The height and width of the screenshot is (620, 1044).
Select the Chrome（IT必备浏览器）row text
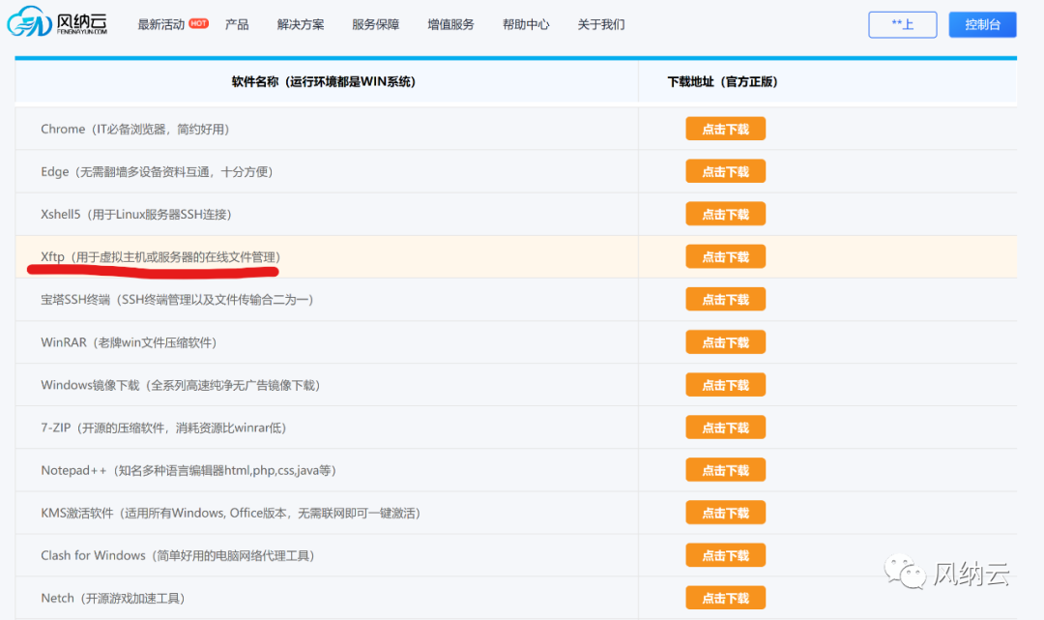tap(135, 130)
